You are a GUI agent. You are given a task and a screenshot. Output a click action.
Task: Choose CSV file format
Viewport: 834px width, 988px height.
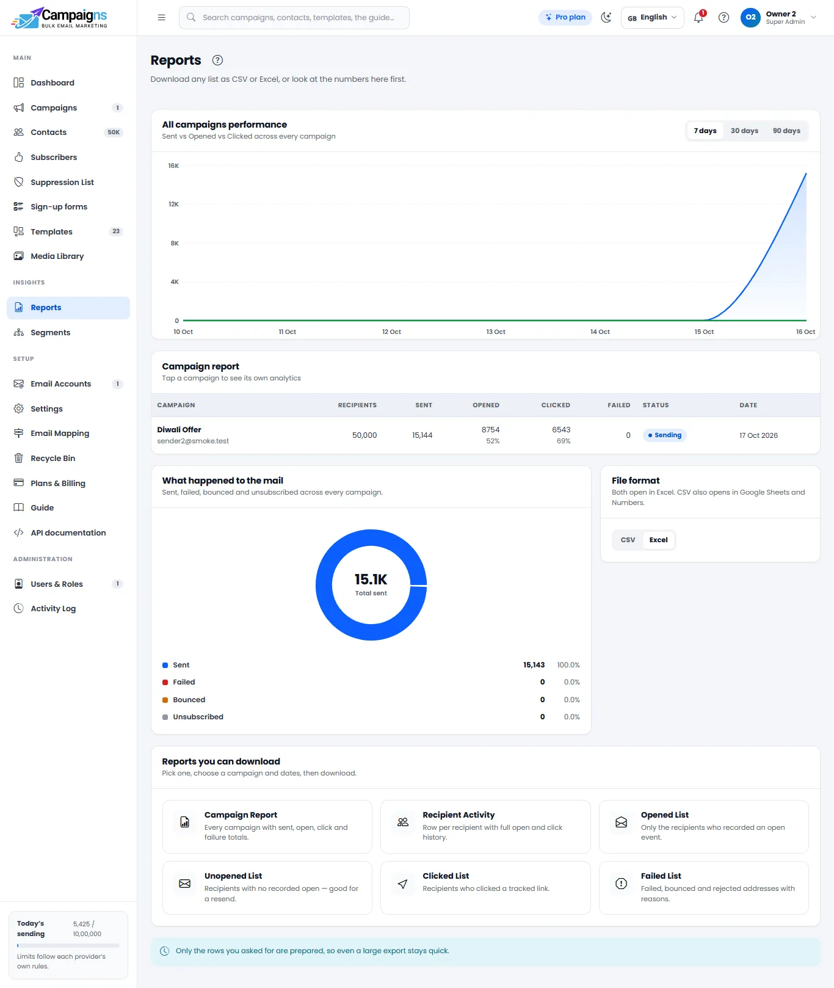coord(628,540)
